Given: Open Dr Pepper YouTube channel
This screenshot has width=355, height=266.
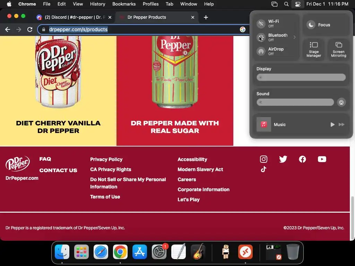Looking at the screenshot, I should (322, 159).
